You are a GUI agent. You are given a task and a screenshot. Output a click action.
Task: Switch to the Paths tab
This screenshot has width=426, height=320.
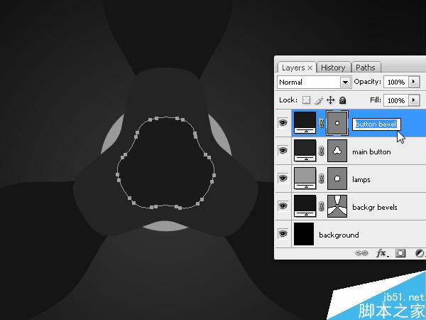tap(366, 68)
